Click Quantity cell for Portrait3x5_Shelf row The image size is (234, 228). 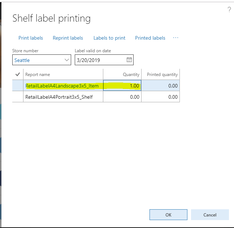122,97
